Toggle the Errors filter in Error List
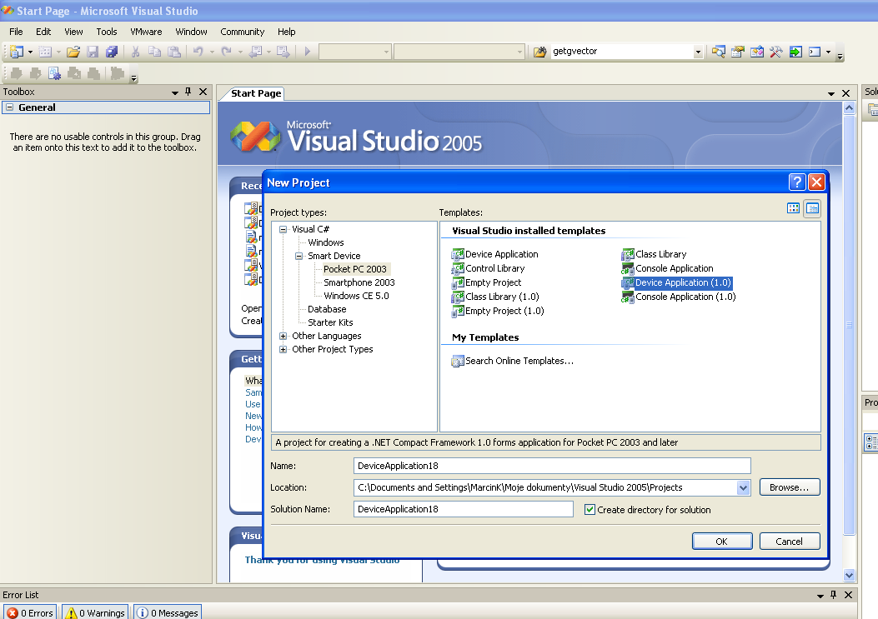The height and width of the screenshot is (619, 878). [x=30, y=613]
